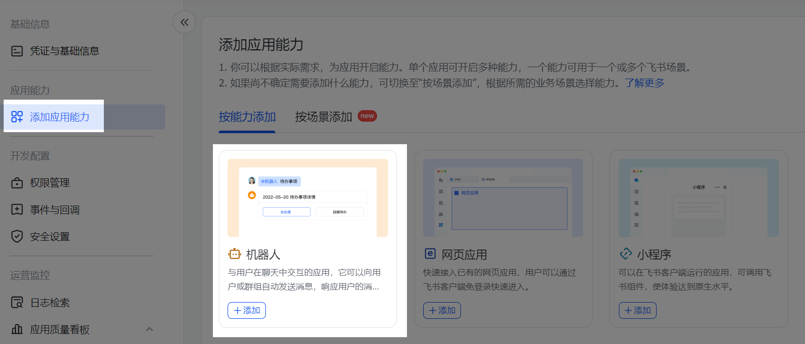Click the 机器人 description text
Screen dimensions: 805x344
pyautogui.click(x=304, y=280)
